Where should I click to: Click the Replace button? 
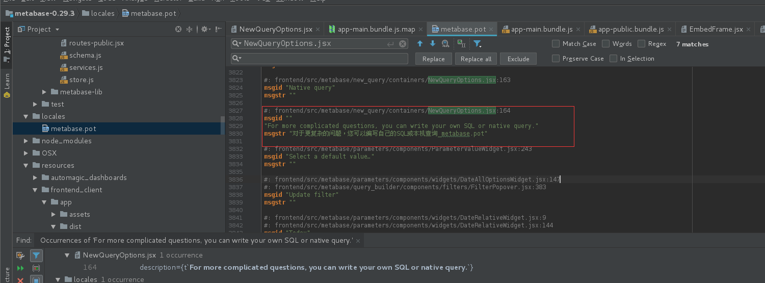[434, 59]
